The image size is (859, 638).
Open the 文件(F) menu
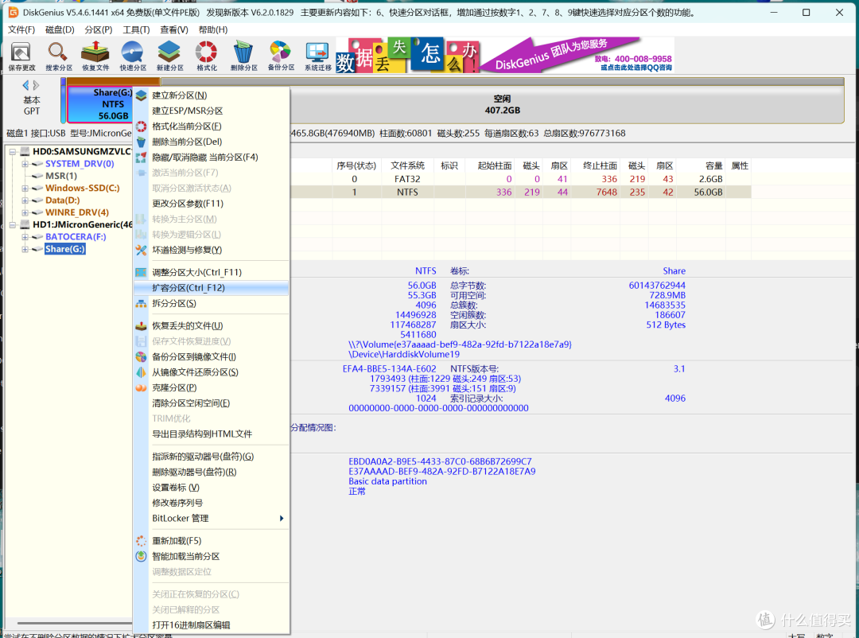[x=21, y=29]
